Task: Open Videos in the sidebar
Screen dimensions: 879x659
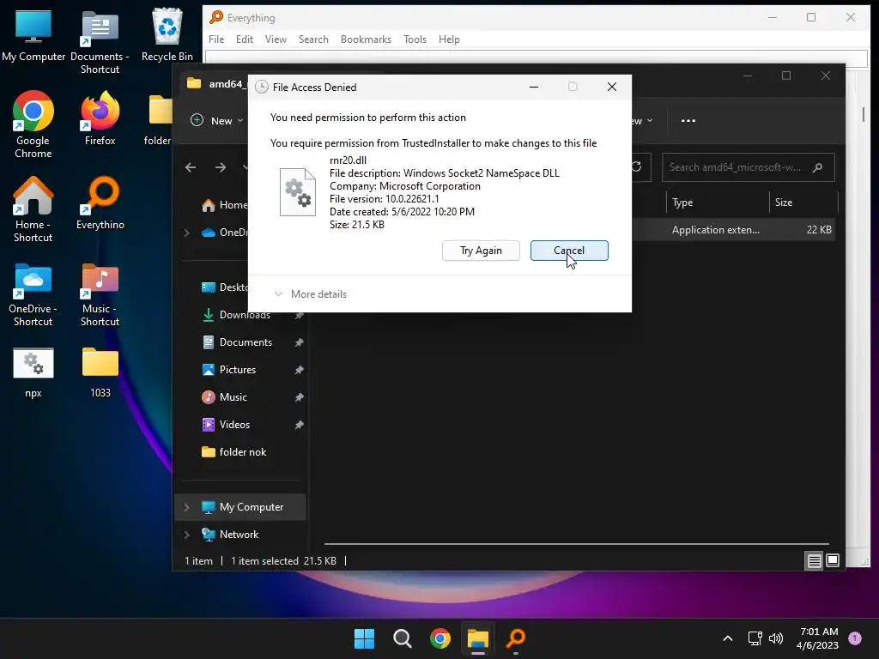Action: click(234, 425)
